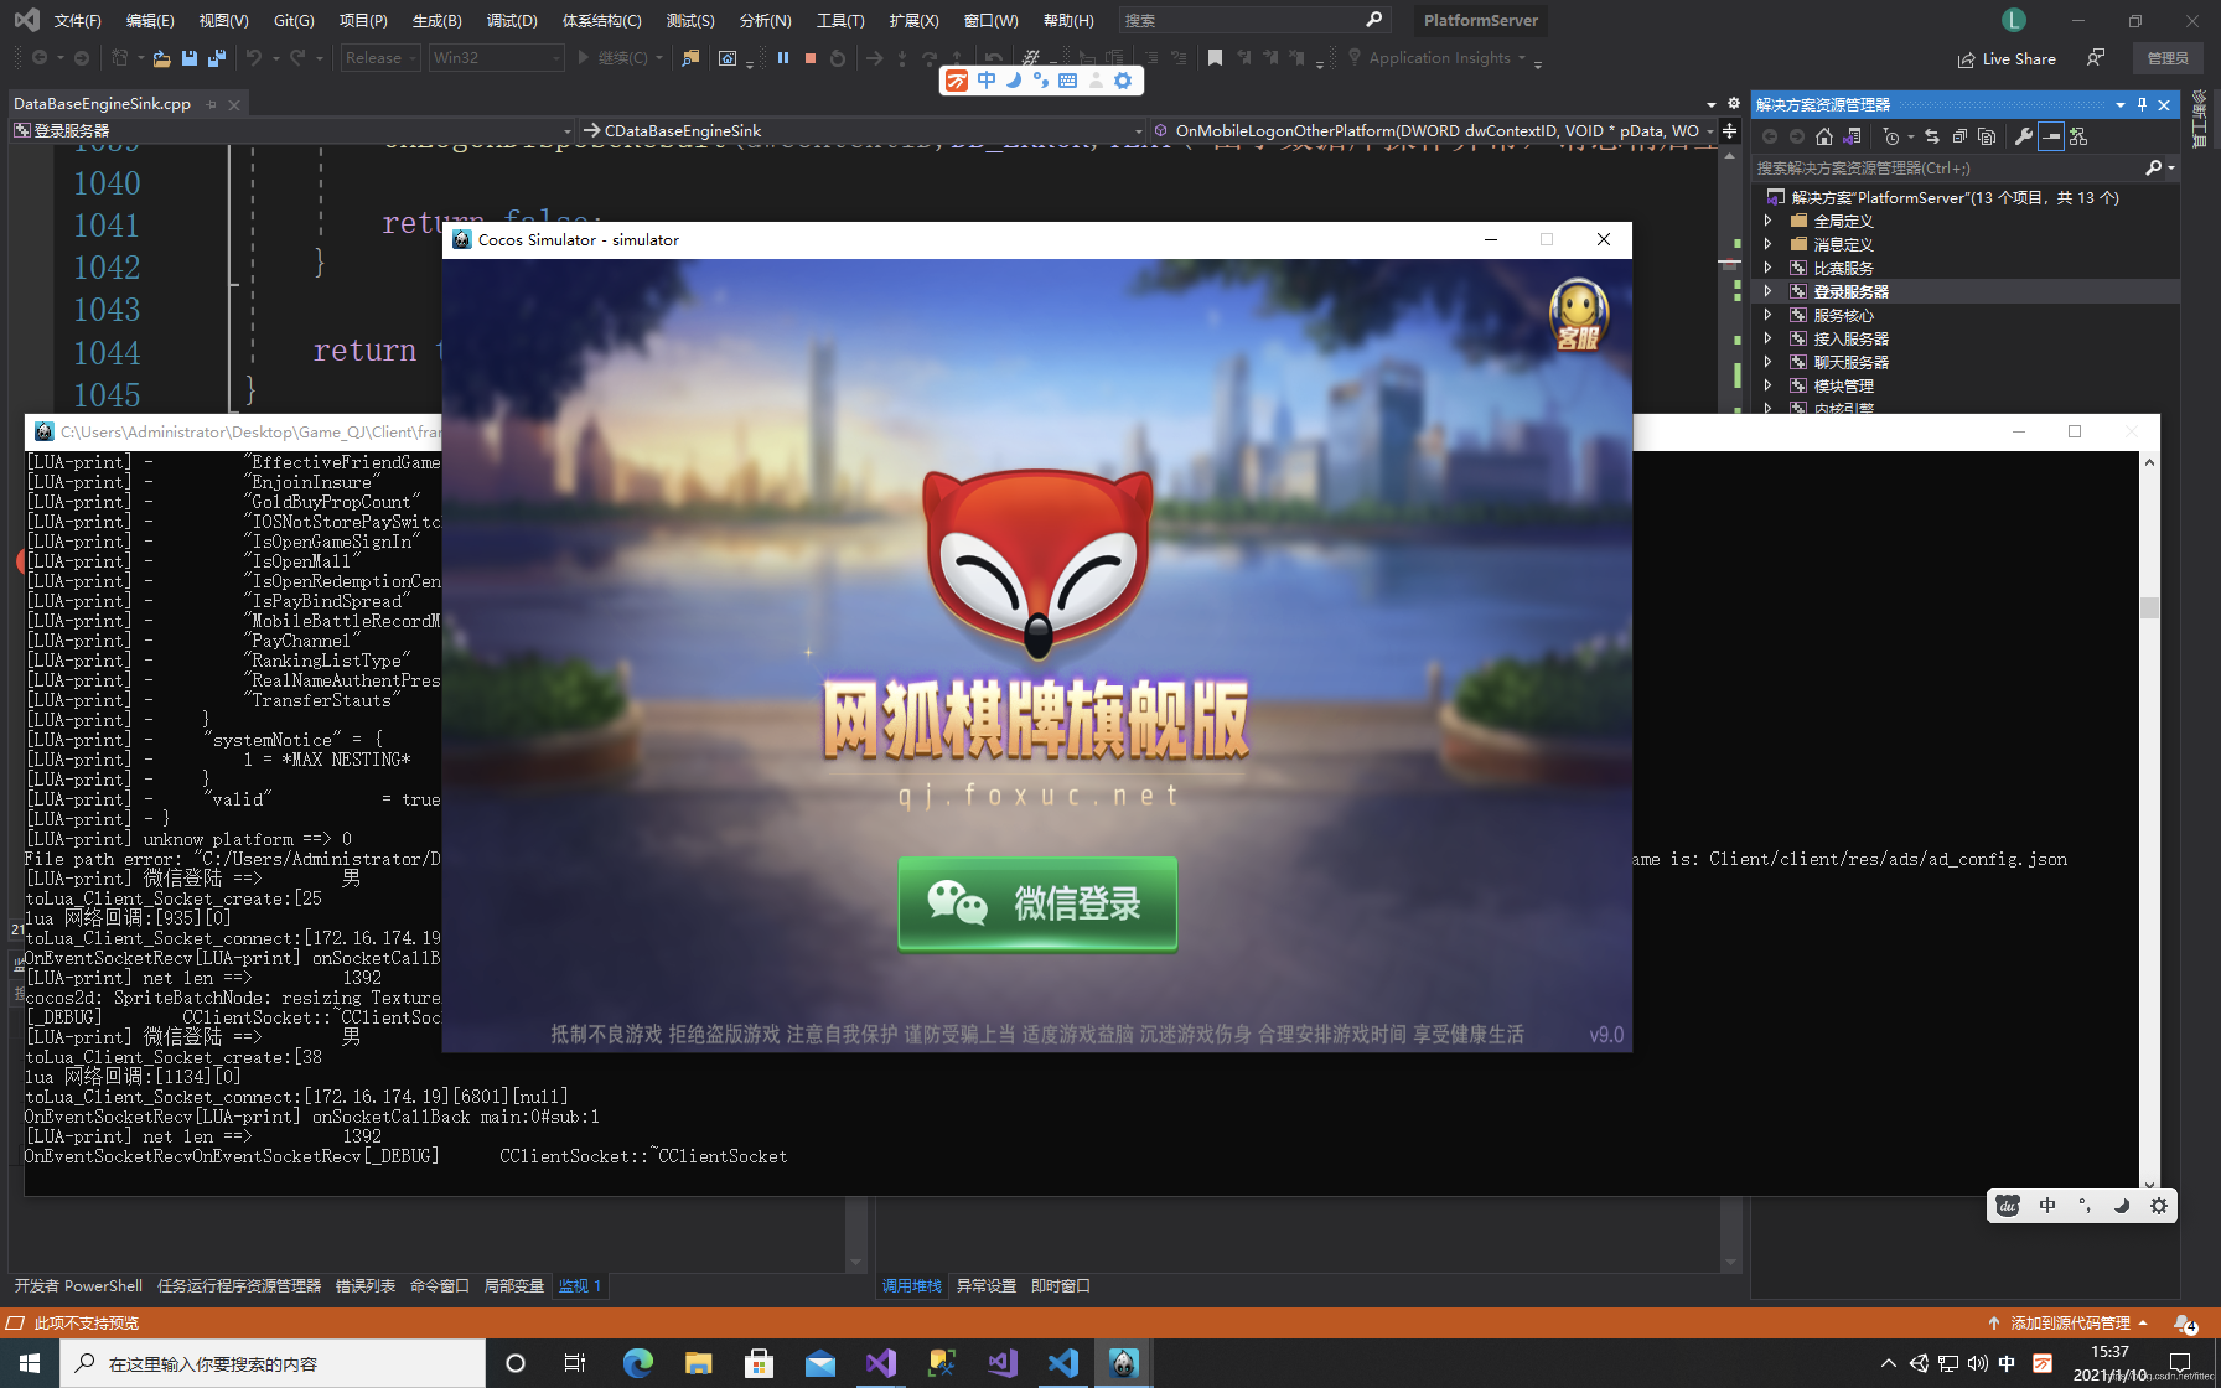Click the class diagram icon in Solution Explorer
The width and height of the screenshot is (2221, 1388).
coord(2078,137)
